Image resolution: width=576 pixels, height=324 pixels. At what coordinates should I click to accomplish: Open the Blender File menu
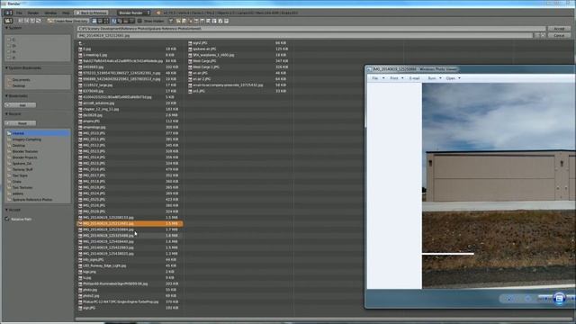click(19, 13)
